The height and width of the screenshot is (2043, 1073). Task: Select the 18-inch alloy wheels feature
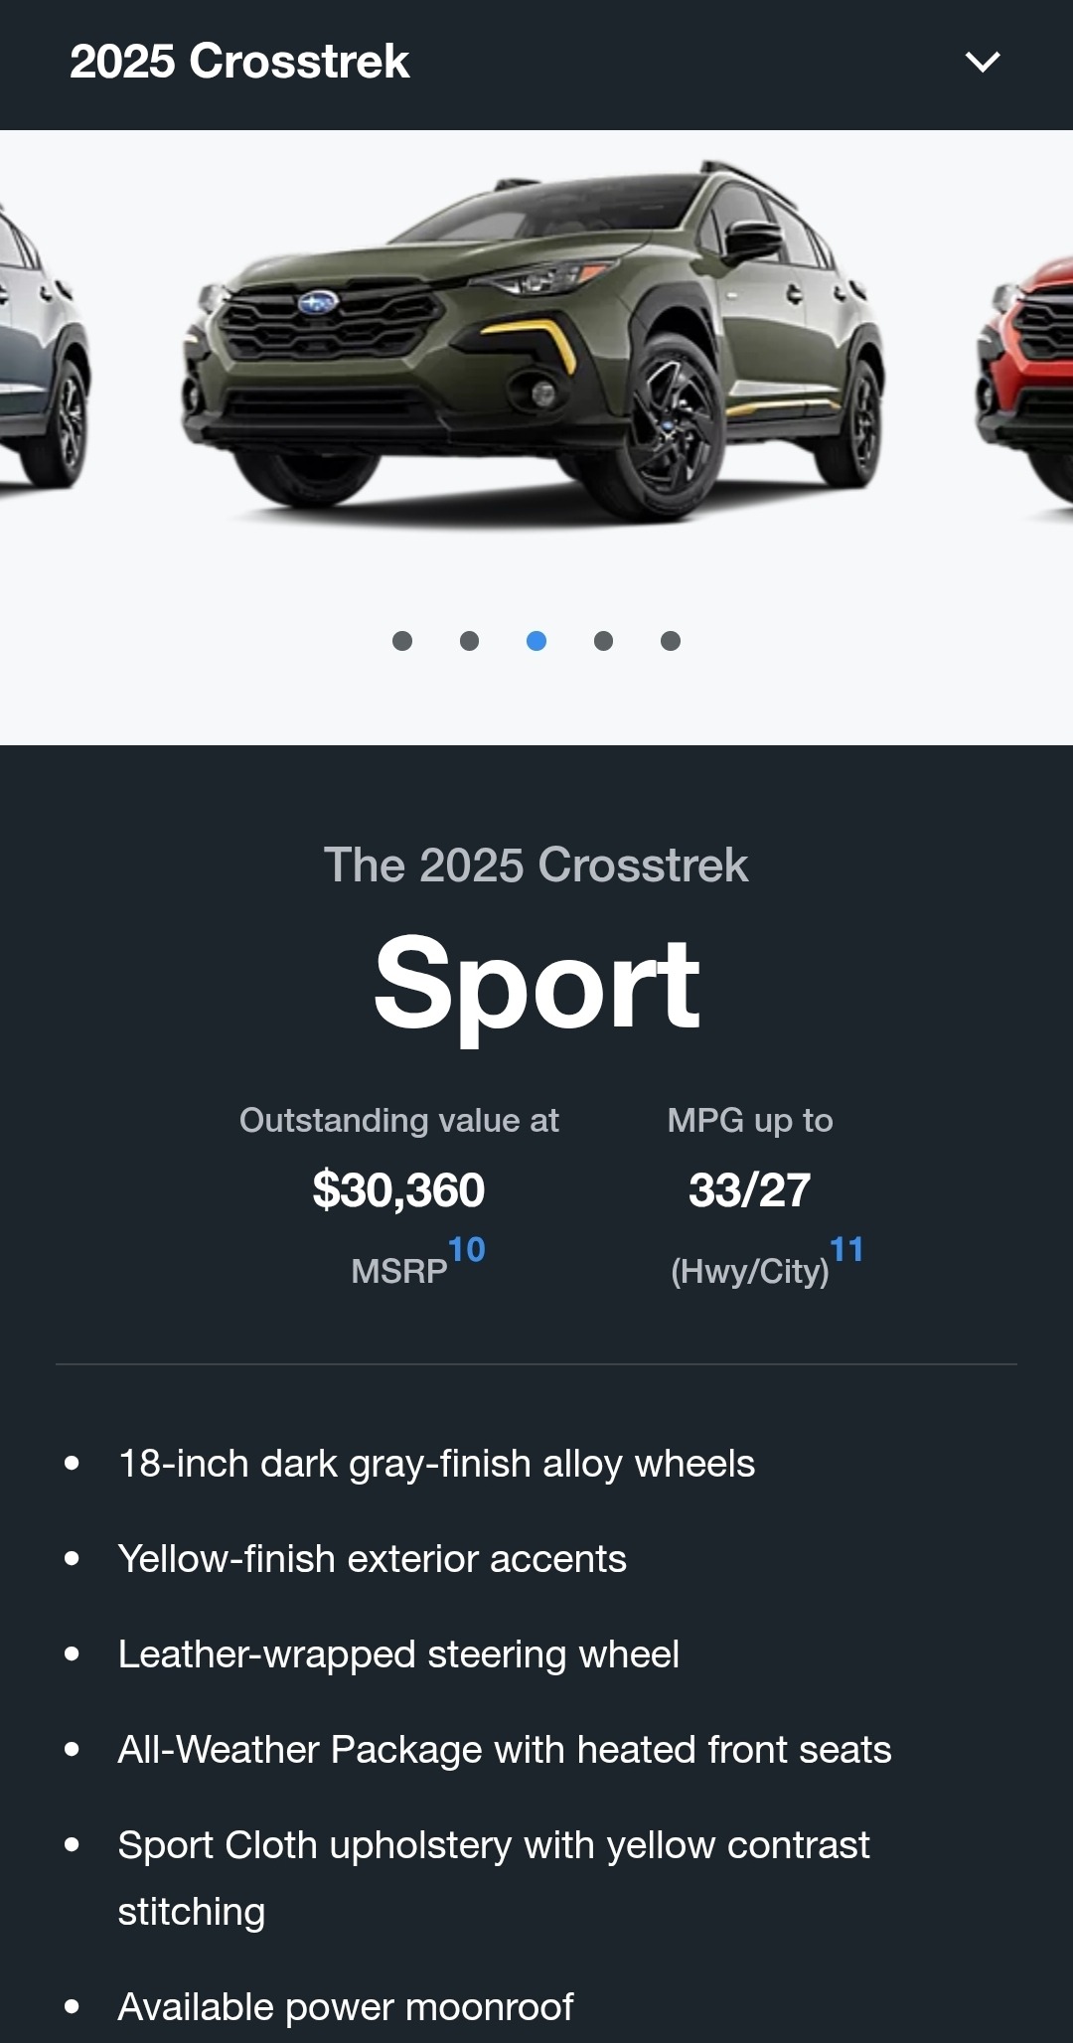pos(436,1464)
